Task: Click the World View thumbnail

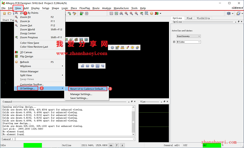Action: click(154, 123)
